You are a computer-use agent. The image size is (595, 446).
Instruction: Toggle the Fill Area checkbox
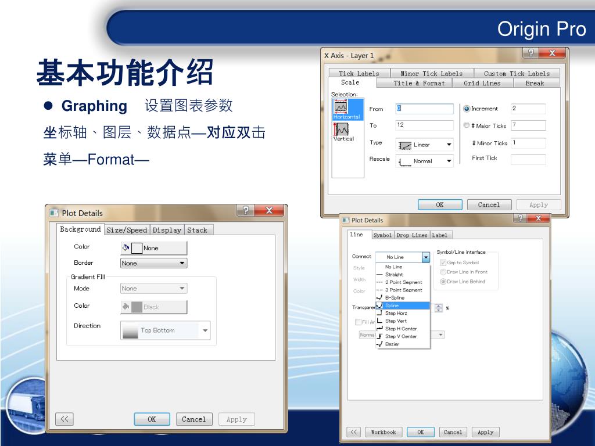(x=358, y=322)
